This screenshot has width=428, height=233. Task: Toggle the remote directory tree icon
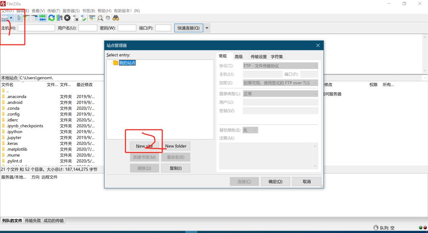pyautogui.click(x=34, y=18)
